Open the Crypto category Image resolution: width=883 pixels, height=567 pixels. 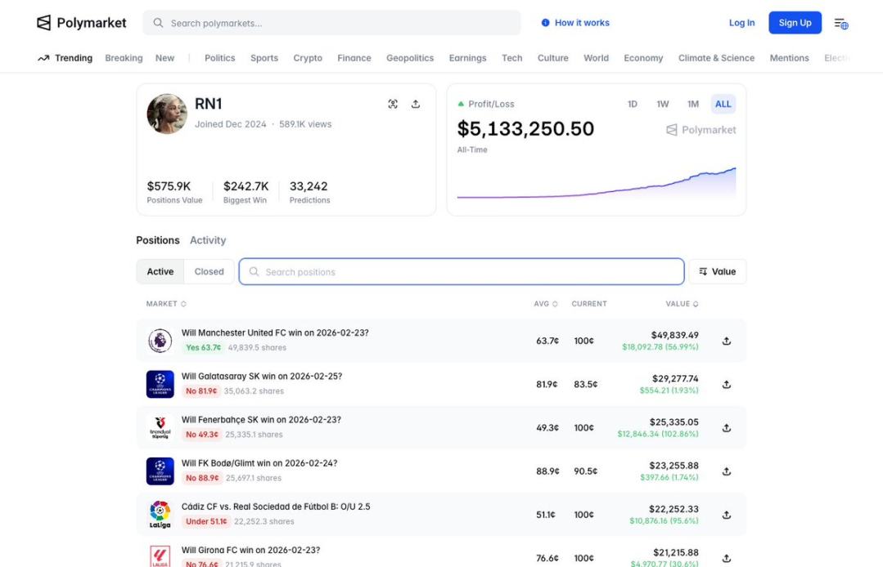pos(308,58)
